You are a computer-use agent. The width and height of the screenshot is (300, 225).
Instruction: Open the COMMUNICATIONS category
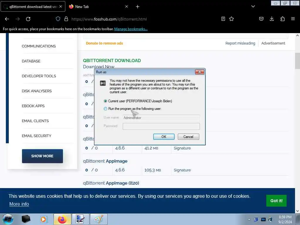pos(39,46)
